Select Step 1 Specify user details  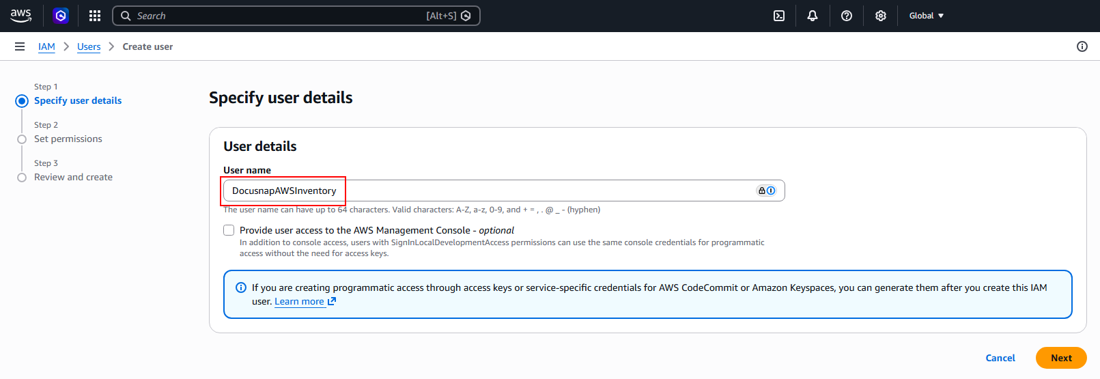(x=78, y=100)
